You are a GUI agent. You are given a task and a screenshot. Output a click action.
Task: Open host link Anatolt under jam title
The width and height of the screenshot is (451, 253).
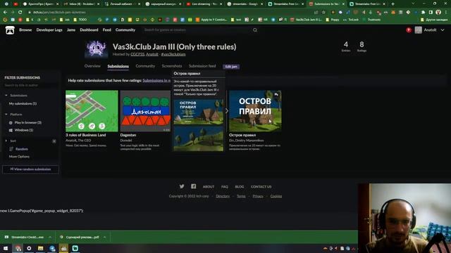(152, 54)
